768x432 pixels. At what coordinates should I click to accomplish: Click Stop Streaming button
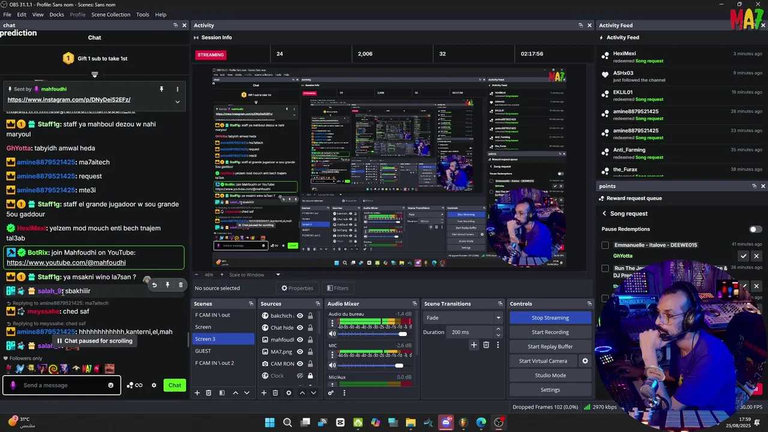click(x=550, y=317)
